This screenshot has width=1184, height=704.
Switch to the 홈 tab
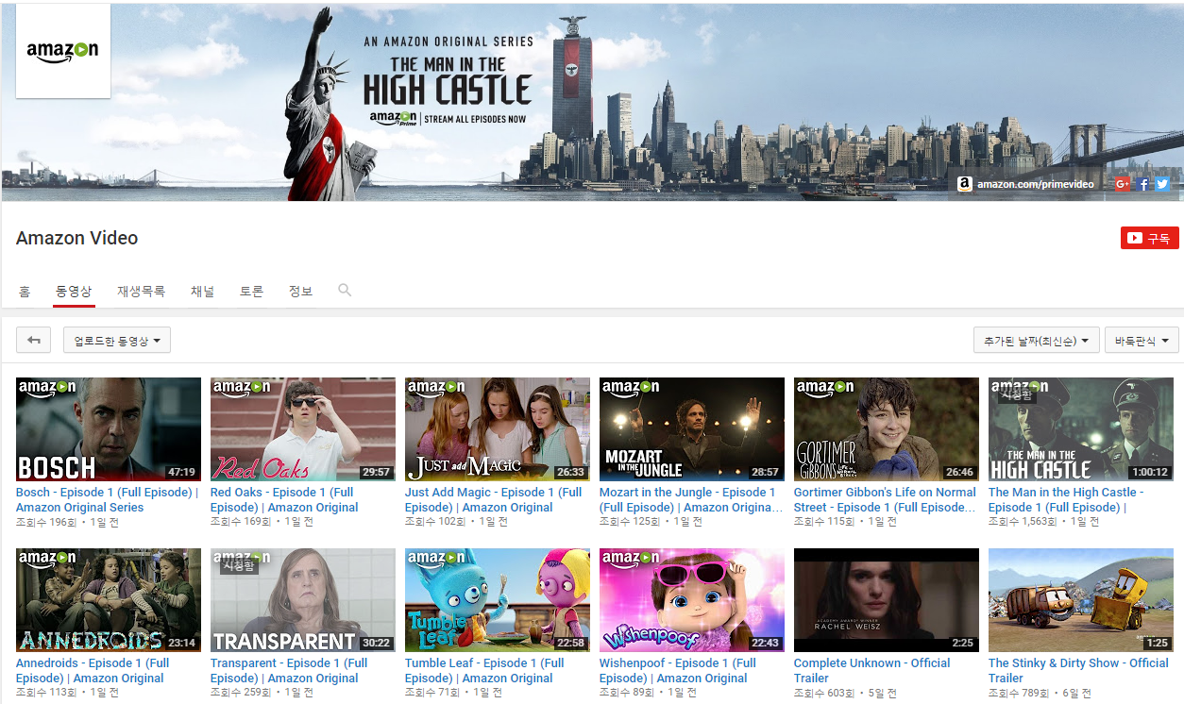[25, 292]
